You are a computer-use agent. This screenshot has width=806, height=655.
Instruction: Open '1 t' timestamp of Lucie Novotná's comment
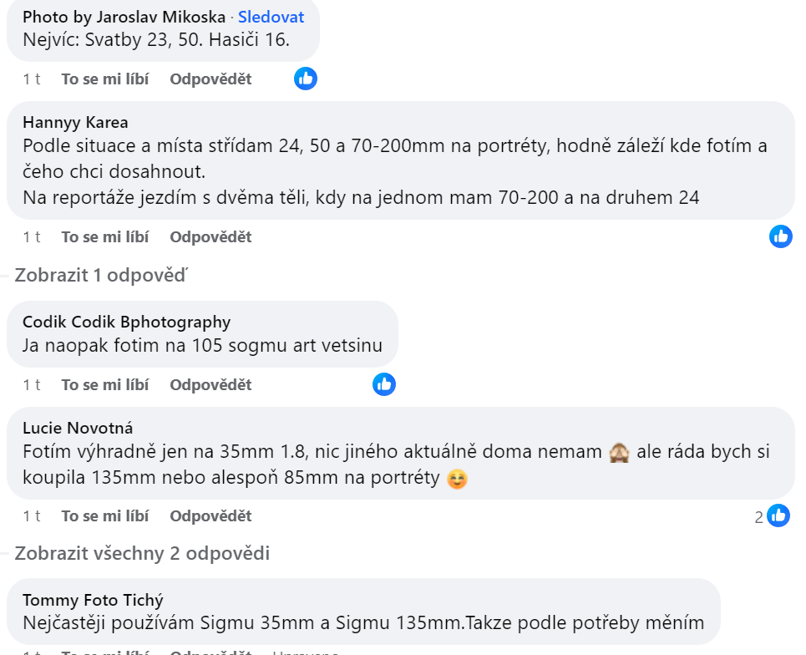point(32,516)
